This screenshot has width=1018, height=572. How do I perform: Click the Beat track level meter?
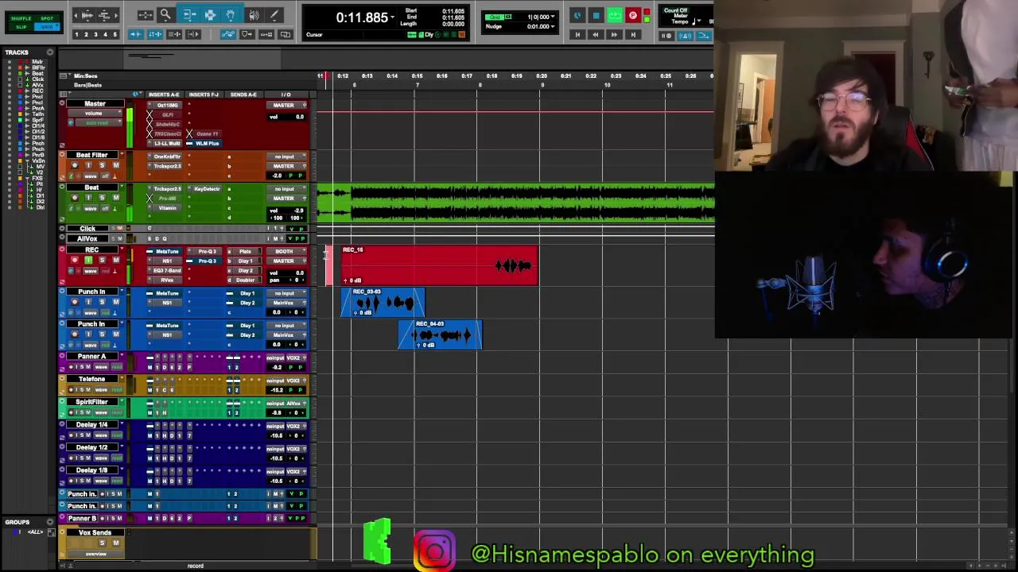point(130,203)
